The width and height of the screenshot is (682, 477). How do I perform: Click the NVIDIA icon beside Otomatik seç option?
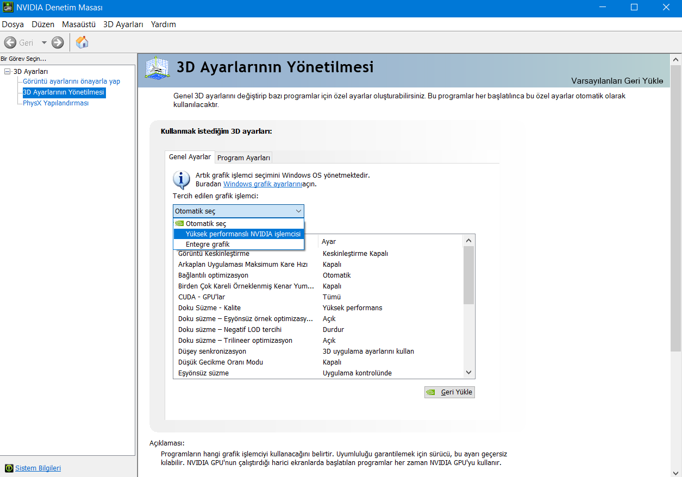179,223
